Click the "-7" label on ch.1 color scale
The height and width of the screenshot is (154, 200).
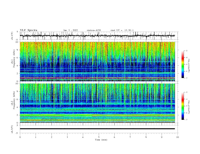coord(186,78)
